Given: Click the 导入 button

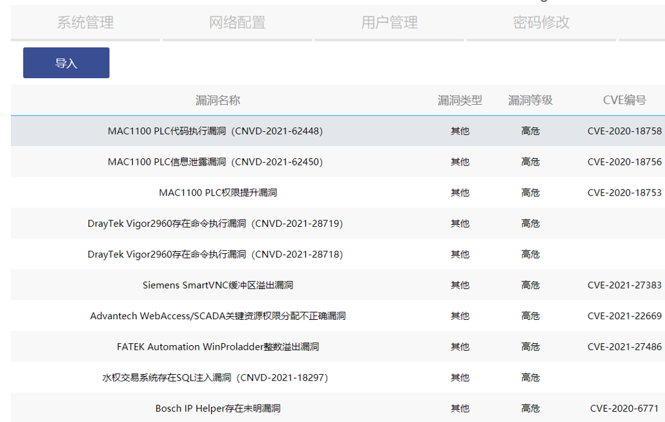Looking at the screenshot, I should (66, 63).
